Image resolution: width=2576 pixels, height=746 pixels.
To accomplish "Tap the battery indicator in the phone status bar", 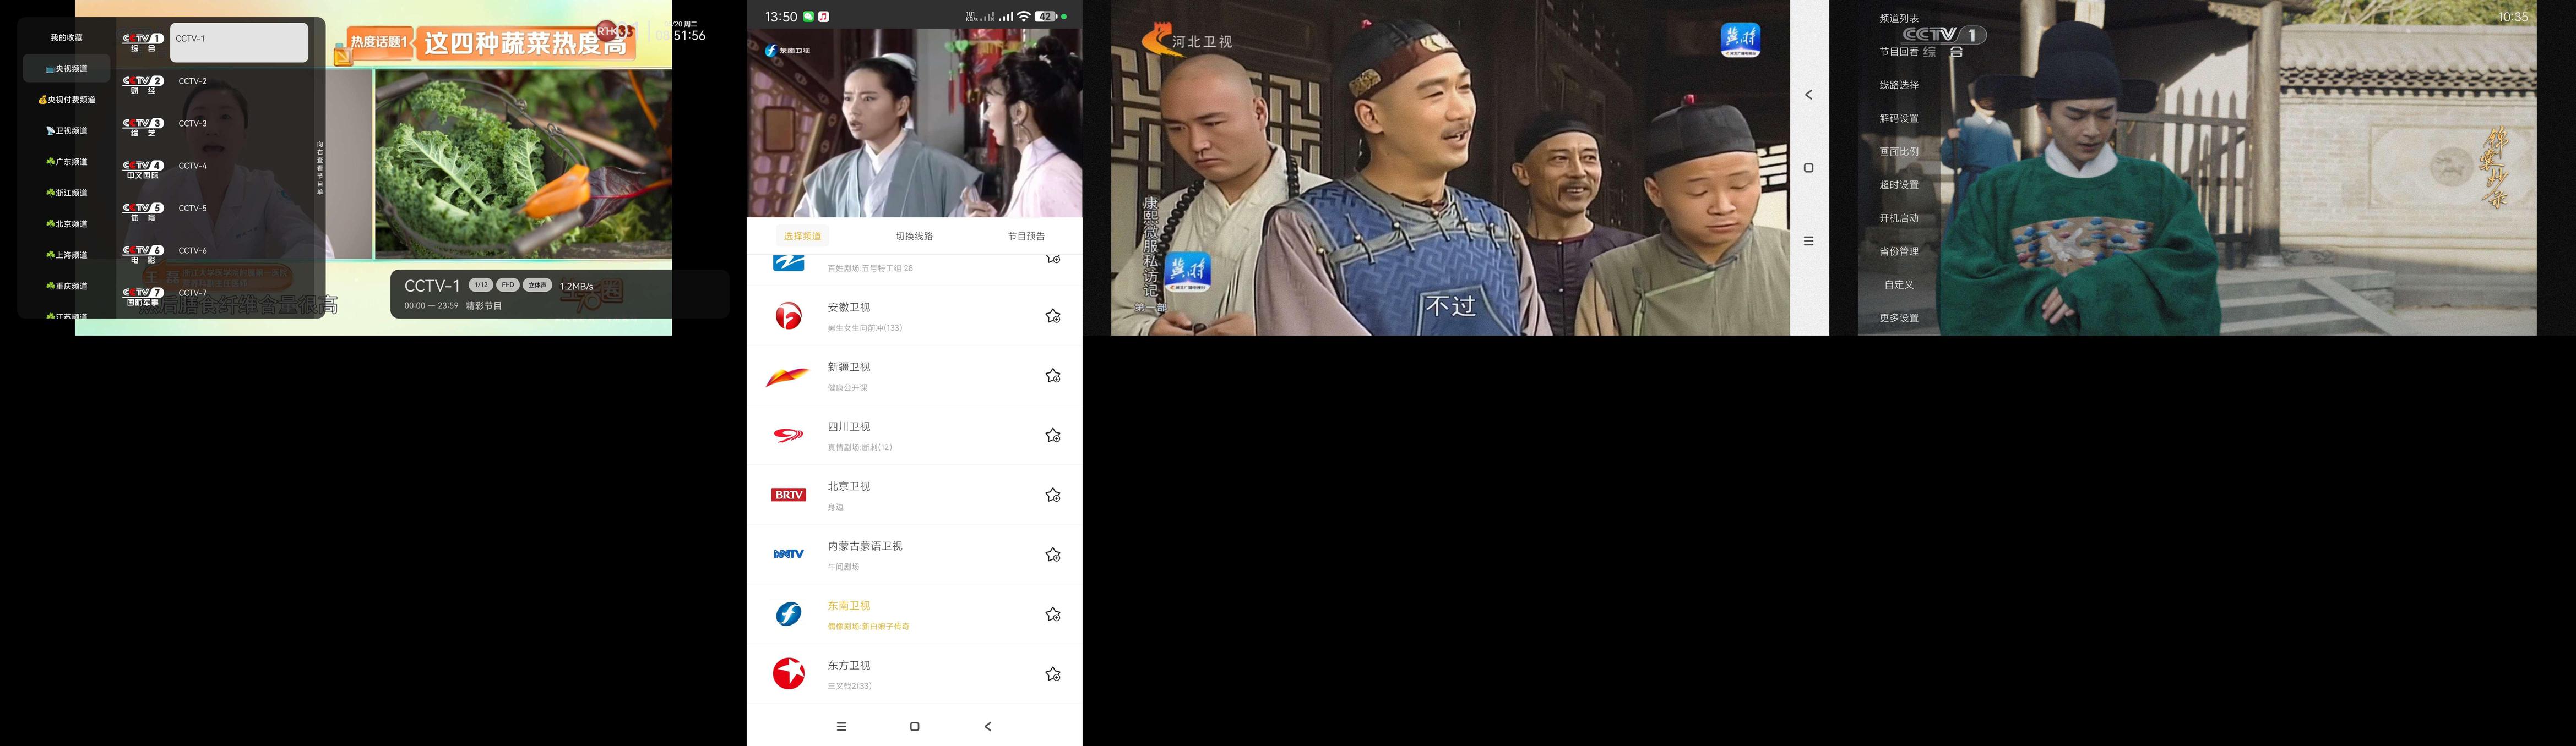I will tap(1045, 17).
